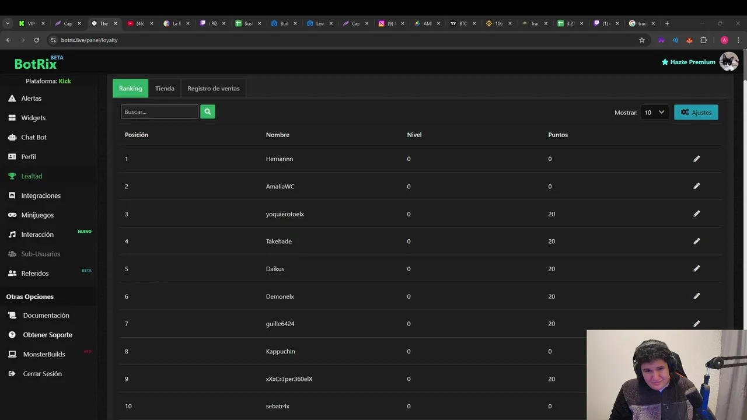747x420 pixels.
Task: Open the Registro de ventas tab
Action: click(214, 88)
